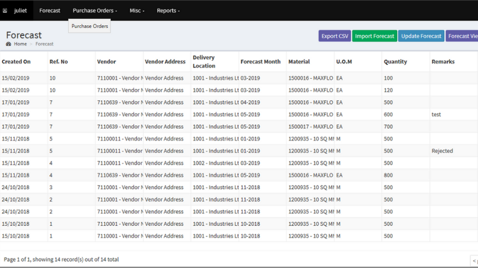The height and width of the screenshot is (268, 478).
Task: Click material 1500017 - MAXFLO cell
Action: [310, 127]
